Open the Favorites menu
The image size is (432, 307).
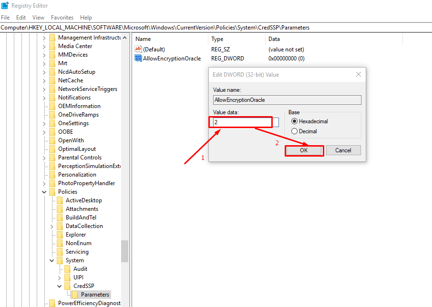pyautogui.click(x=62, y=18)
